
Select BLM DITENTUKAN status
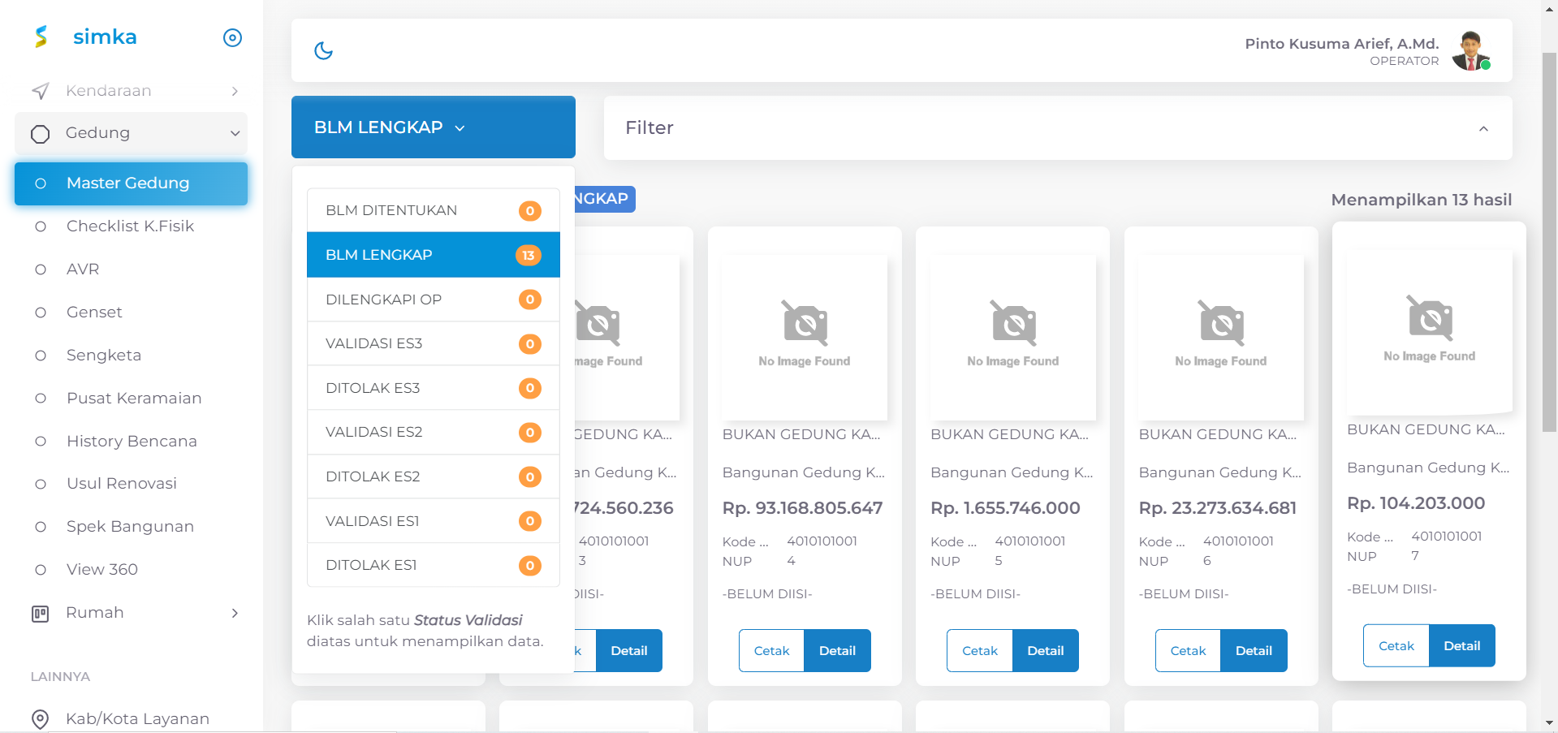pos(434,210)
